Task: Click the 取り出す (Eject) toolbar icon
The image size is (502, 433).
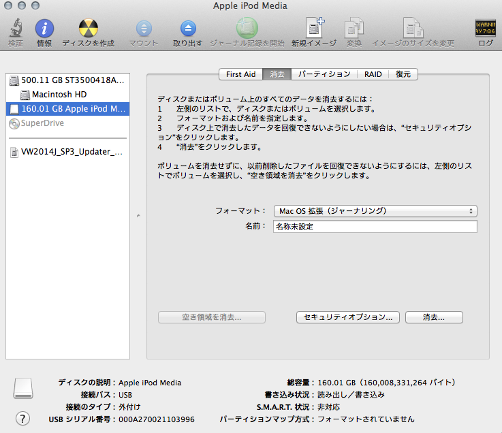Action: pos(188,29)
